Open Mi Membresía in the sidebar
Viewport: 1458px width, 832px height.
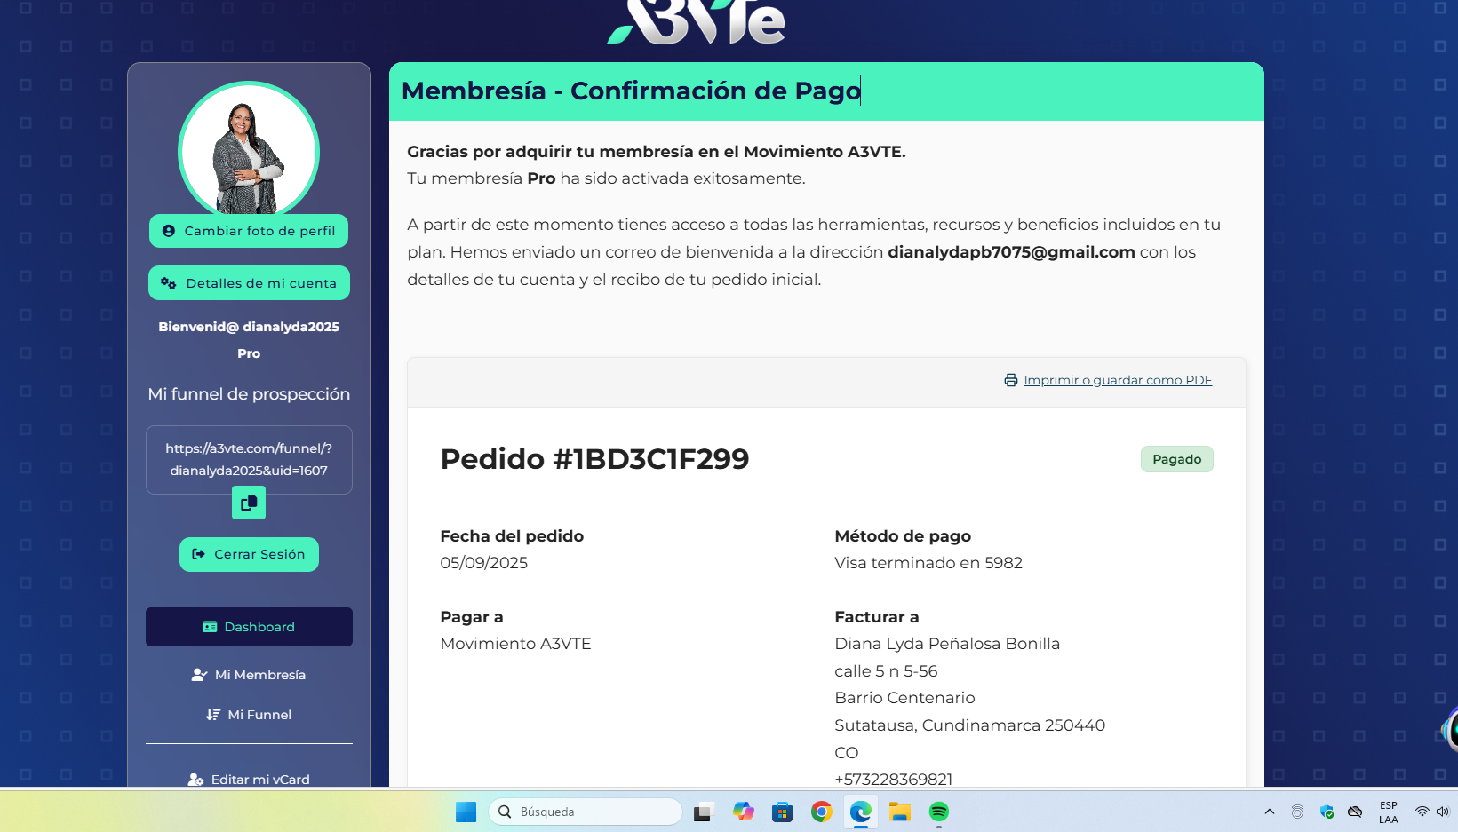249,675
